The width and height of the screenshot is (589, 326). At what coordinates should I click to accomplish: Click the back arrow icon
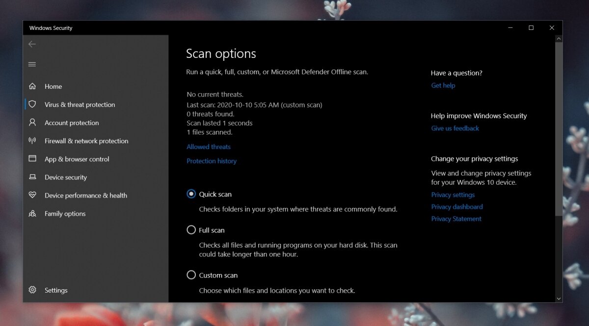point(32,44)
